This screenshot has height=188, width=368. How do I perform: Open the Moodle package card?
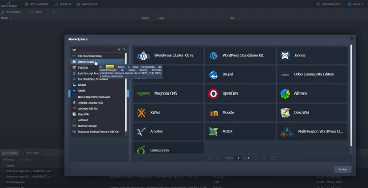tap(240, 112)
